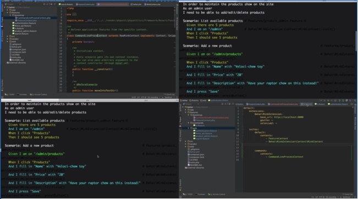
Task: Open behat.yml editor tab in top-left IDE
Action: [x=136, y=4]
